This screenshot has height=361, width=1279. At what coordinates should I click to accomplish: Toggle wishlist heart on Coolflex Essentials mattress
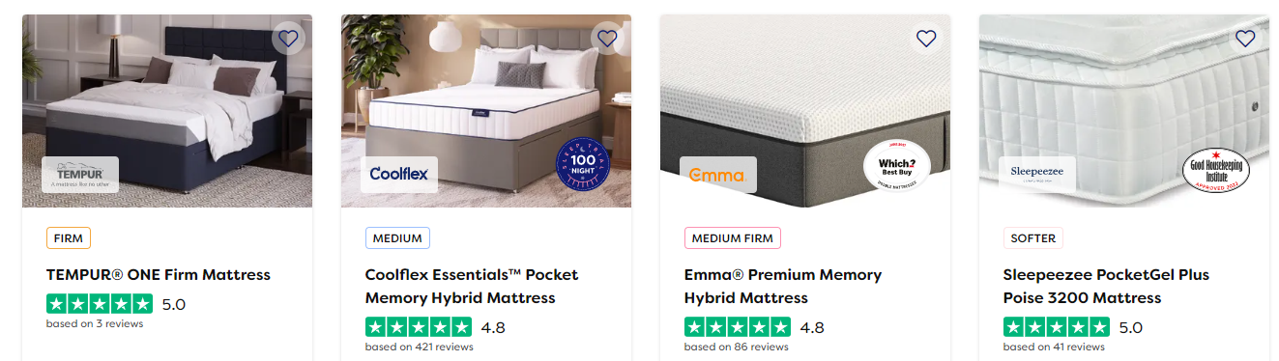click(606, 39)
